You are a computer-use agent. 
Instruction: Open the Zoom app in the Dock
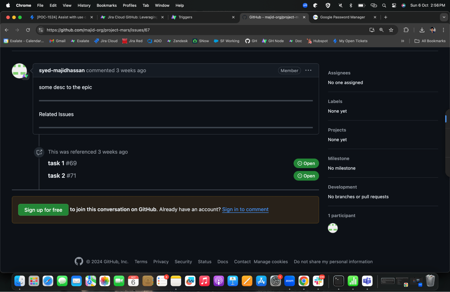pos(290,281)
